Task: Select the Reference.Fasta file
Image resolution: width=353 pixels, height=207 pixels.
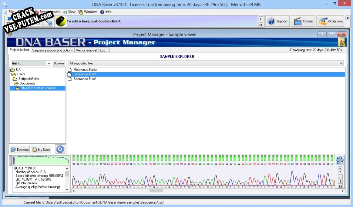Action: pos(85,70)
